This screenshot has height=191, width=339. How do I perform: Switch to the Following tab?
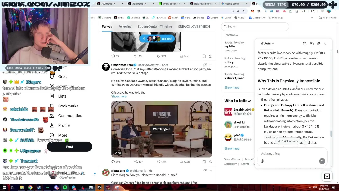pyautogui.click(x=125, y=27)
